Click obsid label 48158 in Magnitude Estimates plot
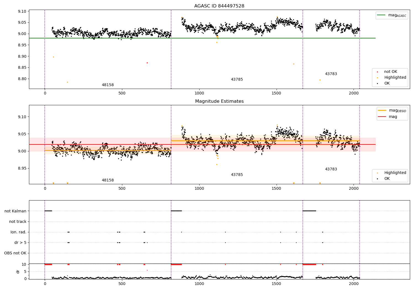This screenshot has width=414, height=290. [x=108, y=180]
